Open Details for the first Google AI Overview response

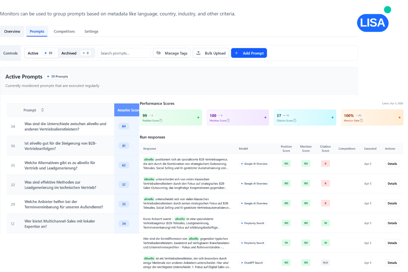tap(392, 164)
